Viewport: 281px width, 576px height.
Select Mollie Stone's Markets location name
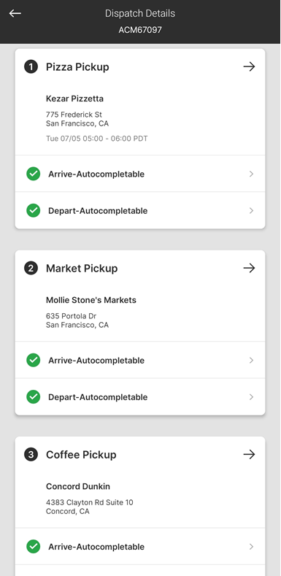point(91,300)
